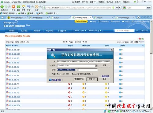
Task: Click the green browser back arrow
Action: coord(2,7)
